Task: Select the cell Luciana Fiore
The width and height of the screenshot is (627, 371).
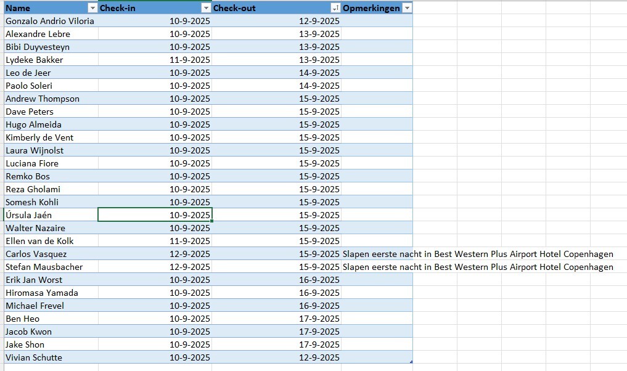Action: click(x=51, y=163)
